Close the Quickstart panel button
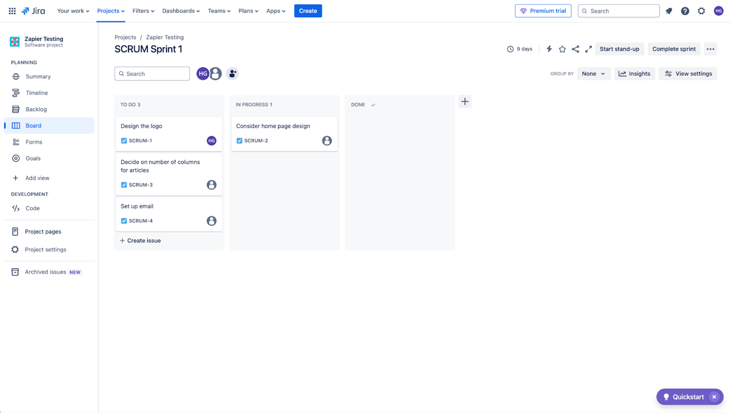 pyautogui.click(x=714, y=397)
